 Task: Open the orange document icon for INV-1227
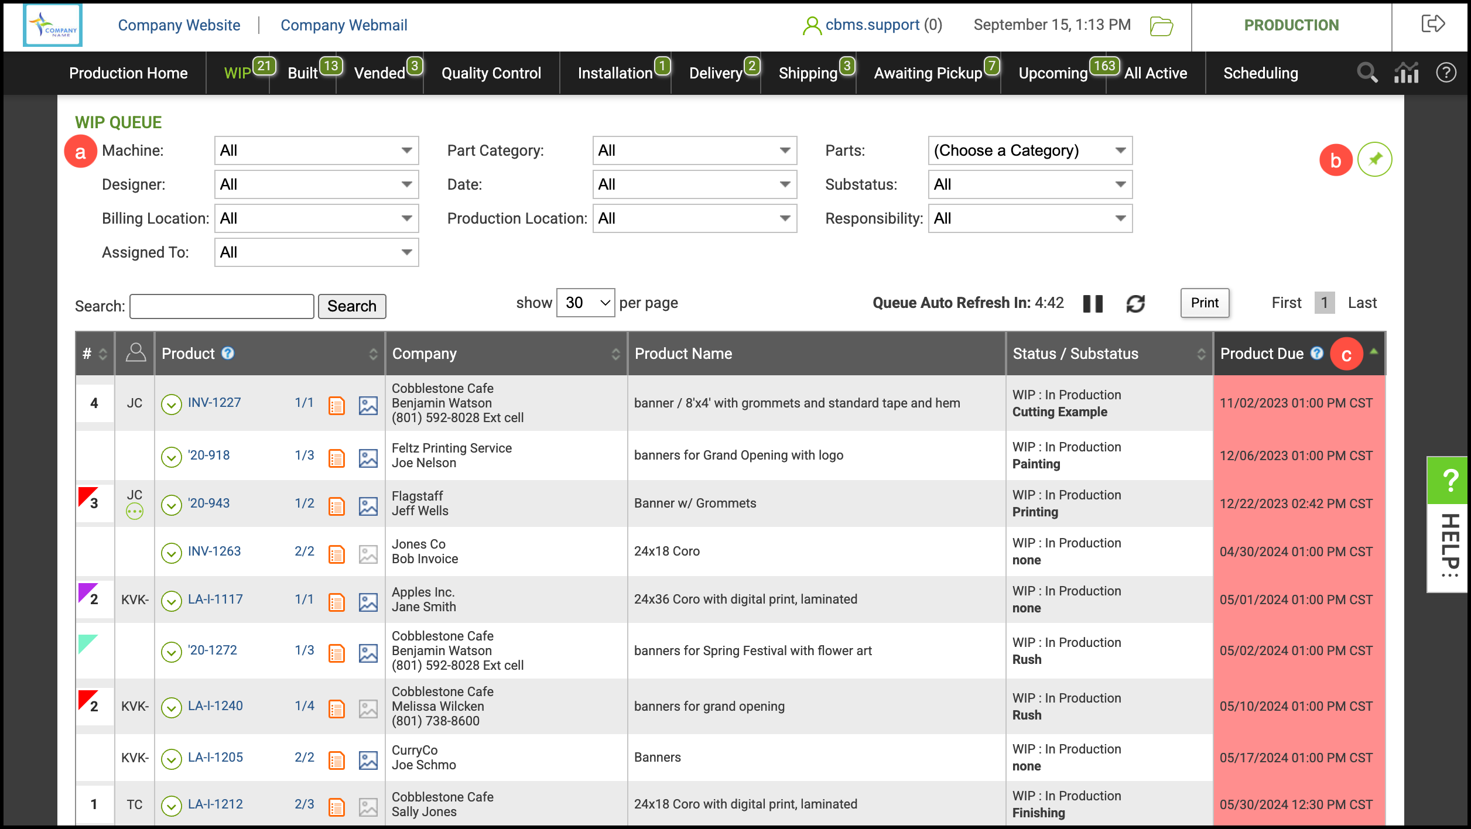337,405
